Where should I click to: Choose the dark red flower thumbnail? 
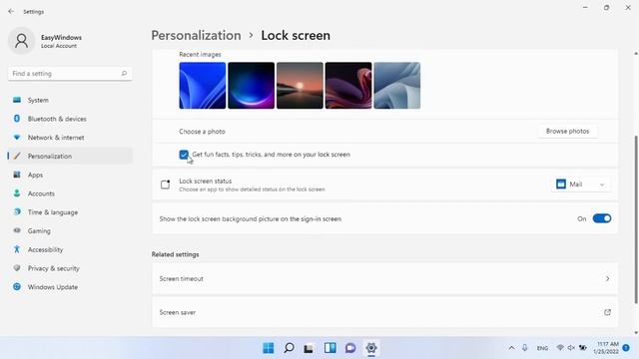pos(348,86)
